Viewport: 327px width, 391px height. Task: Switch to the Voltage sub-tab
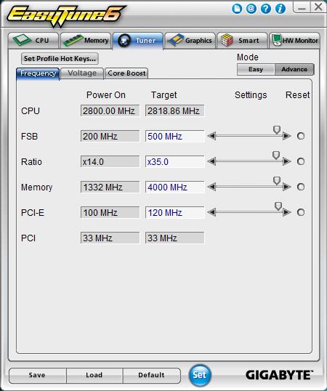click(82, 73)
